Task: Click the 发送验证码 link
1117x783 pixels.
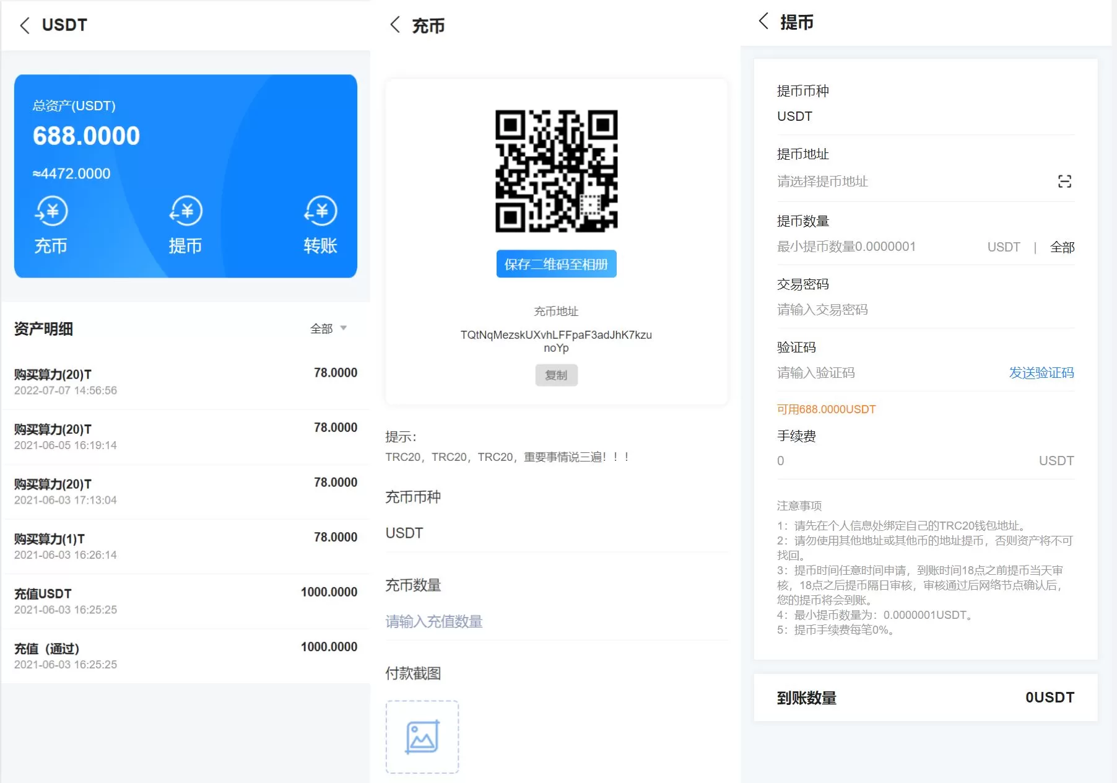Action: [1041, 373]
